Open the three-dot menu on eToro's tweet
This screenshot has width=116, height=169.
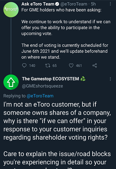[110, 4]
